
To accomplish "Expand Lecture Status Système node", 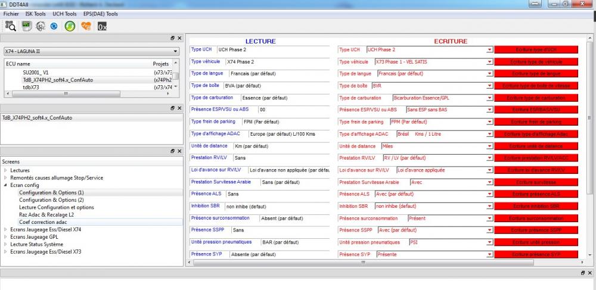I will click(5, 244).
